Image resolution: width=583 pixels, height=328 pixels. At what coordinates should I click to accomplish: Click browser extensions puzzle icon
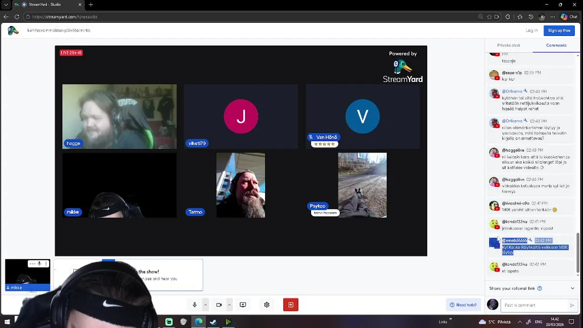click(x=508, y=17)
